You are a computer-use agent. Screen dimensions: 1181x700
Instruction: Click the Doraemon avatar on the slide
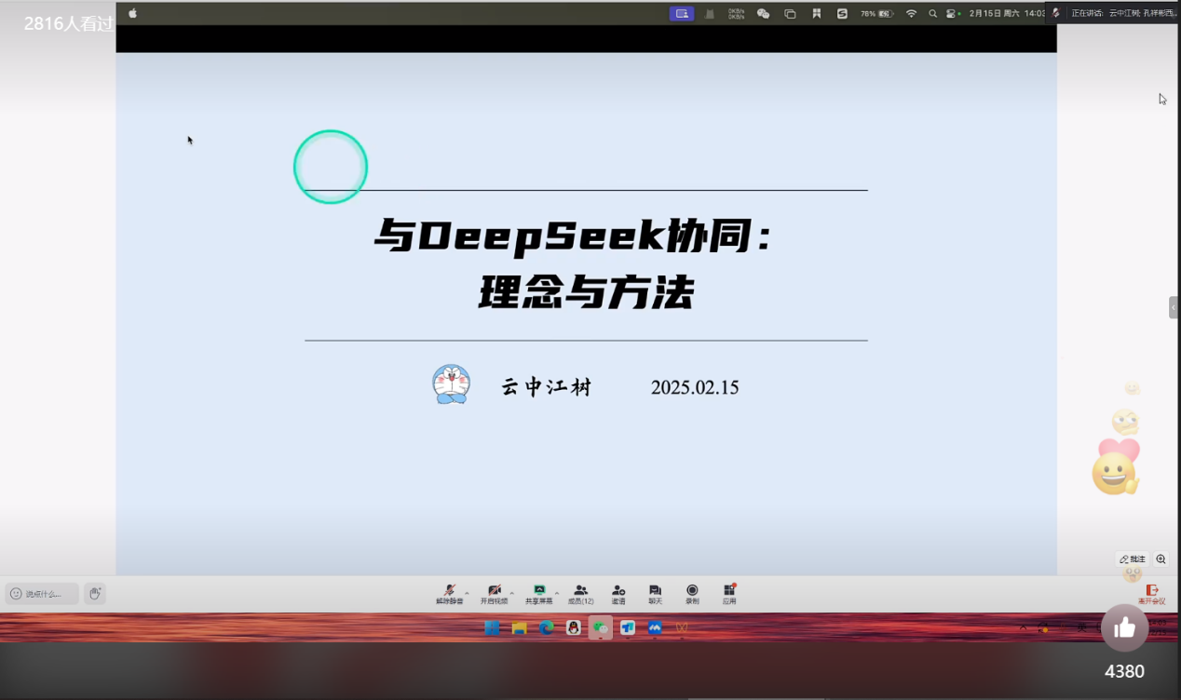point(452,384)
